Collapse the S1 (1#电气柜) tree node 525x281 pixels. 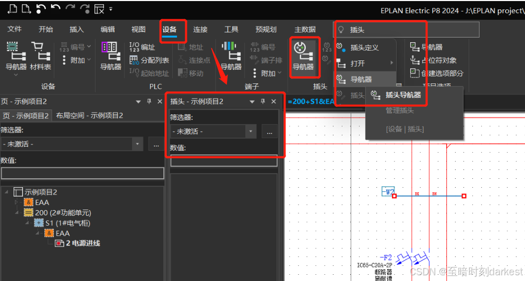27,223
